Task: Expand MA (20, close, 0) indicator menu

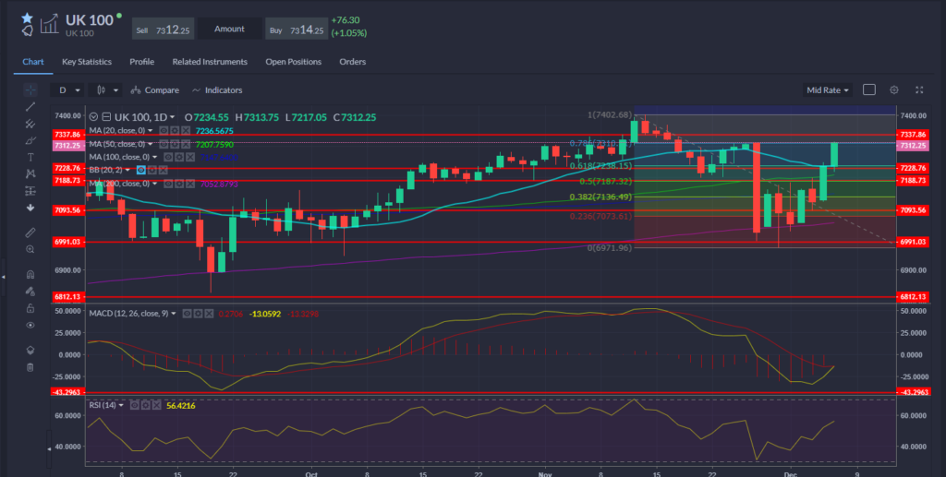Action: 151,131
